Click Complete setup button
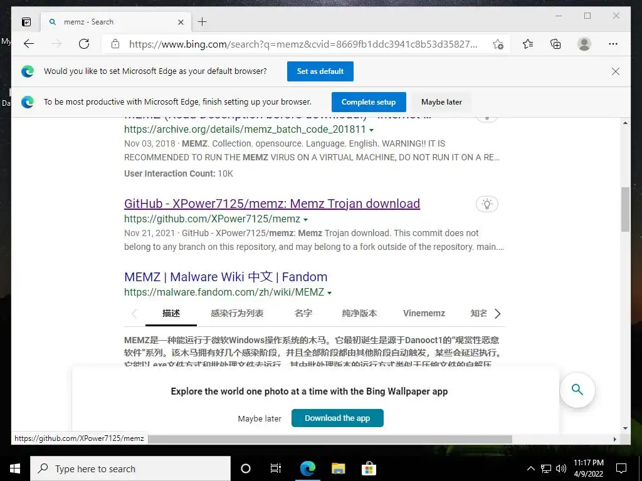Viewport: 642px width, 481px height. (369, 102)
